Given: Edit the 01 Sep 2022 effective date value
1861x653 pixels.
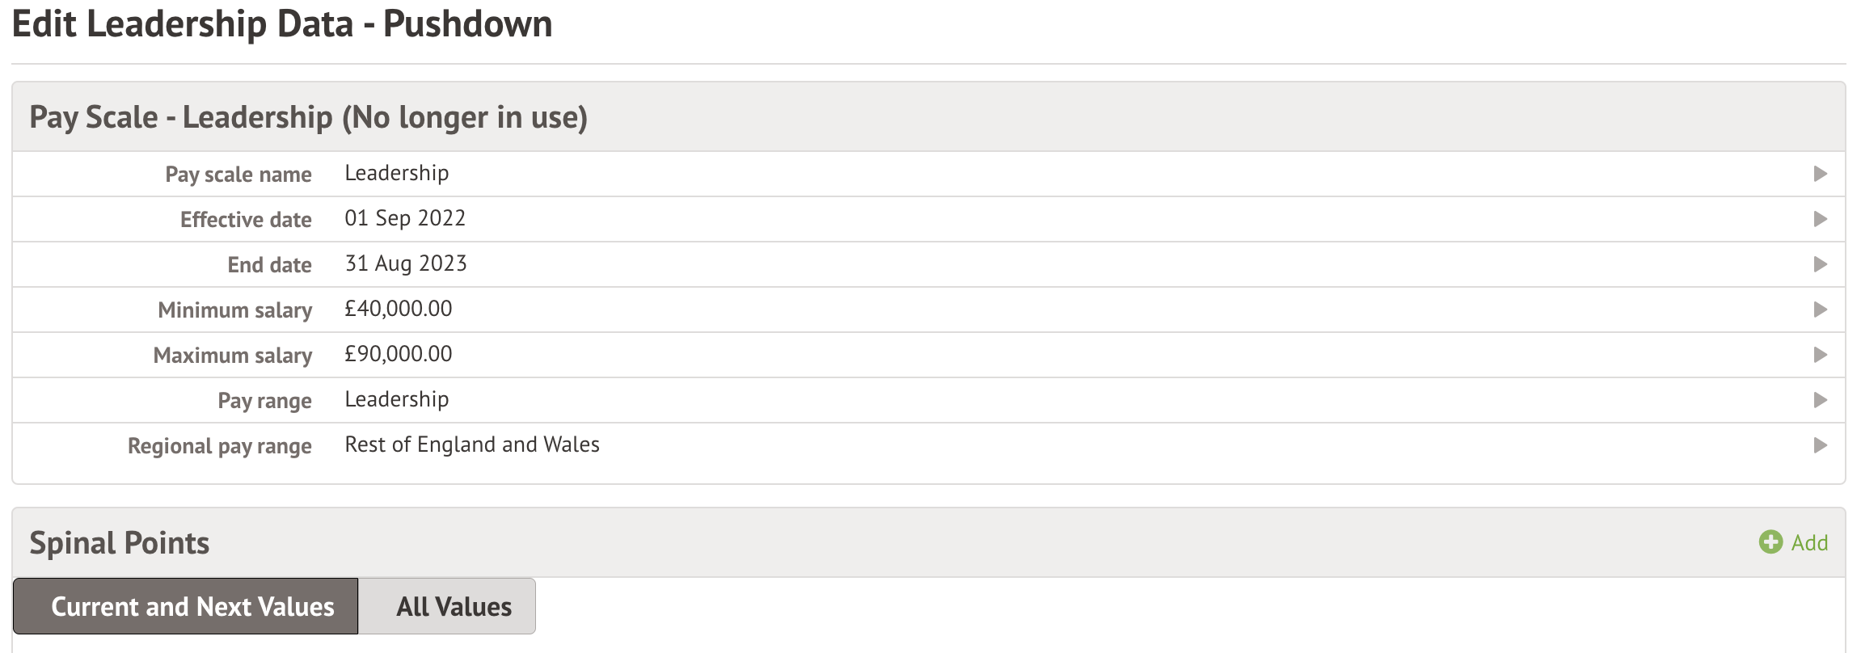Looking at the screenshot, I should 405,218.
